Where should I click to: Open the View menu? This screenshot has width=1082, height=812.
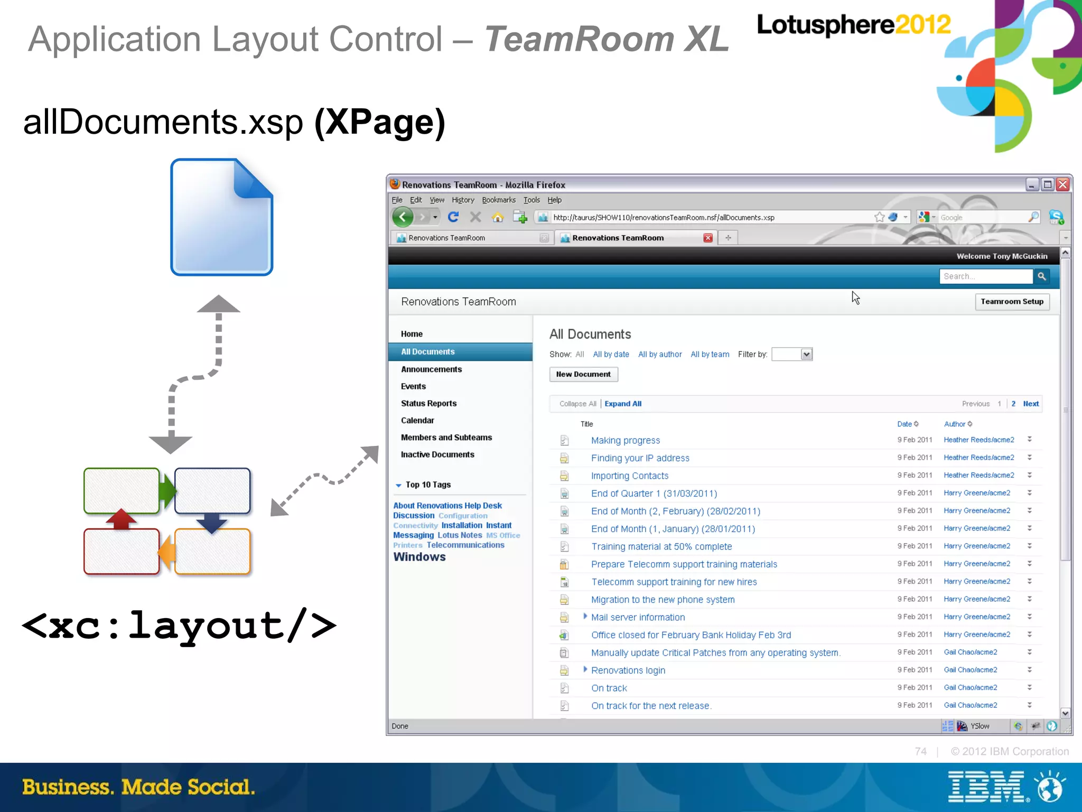pyautogui.click(x=437, y=200)
